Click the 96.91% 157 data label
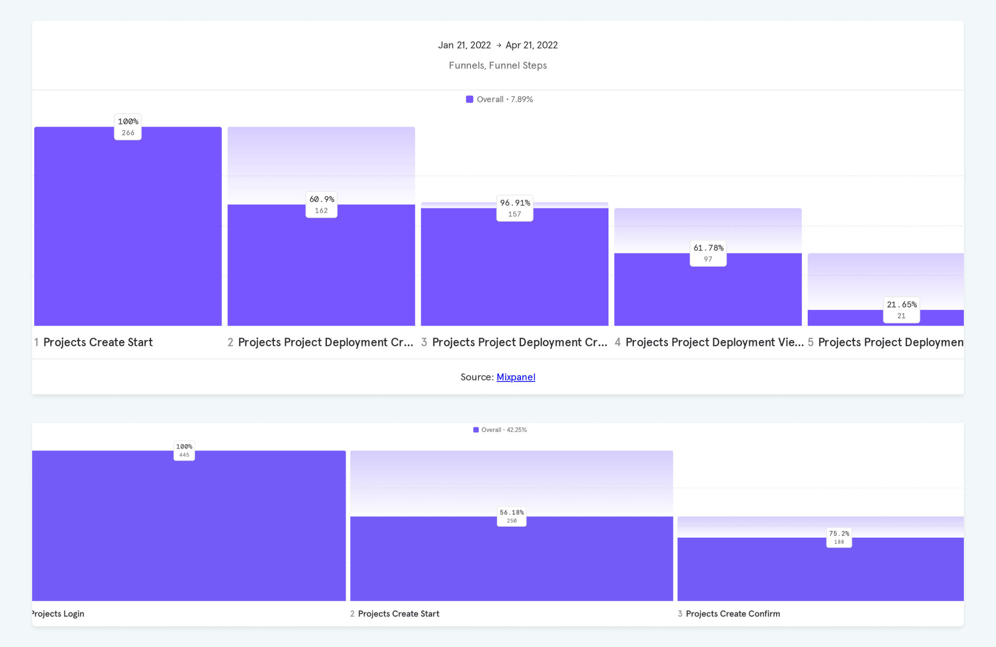Image resolution: width=996 pixels, height=647 pixels. click(x=515, y=208)
